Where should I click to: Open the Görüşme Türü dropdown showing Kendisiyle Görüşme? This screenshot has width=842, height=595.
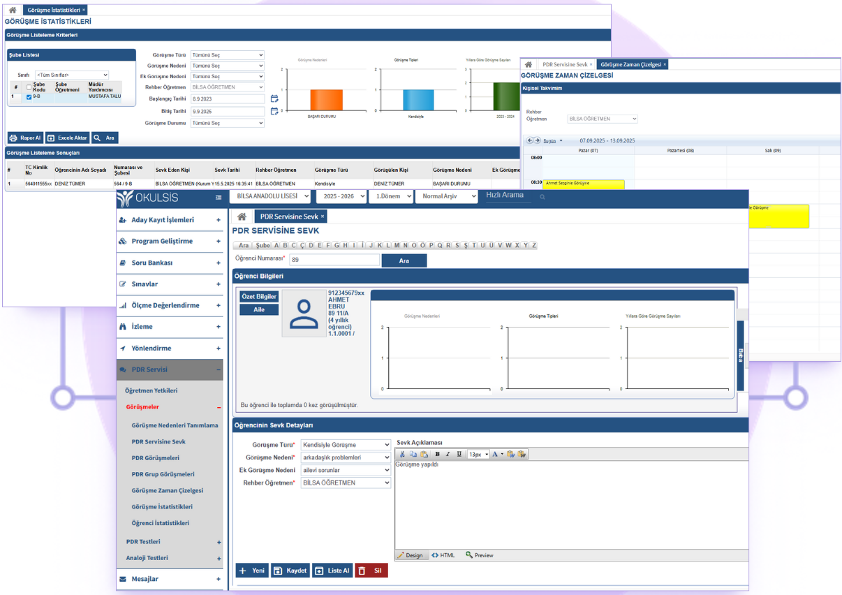click(346, 445)
